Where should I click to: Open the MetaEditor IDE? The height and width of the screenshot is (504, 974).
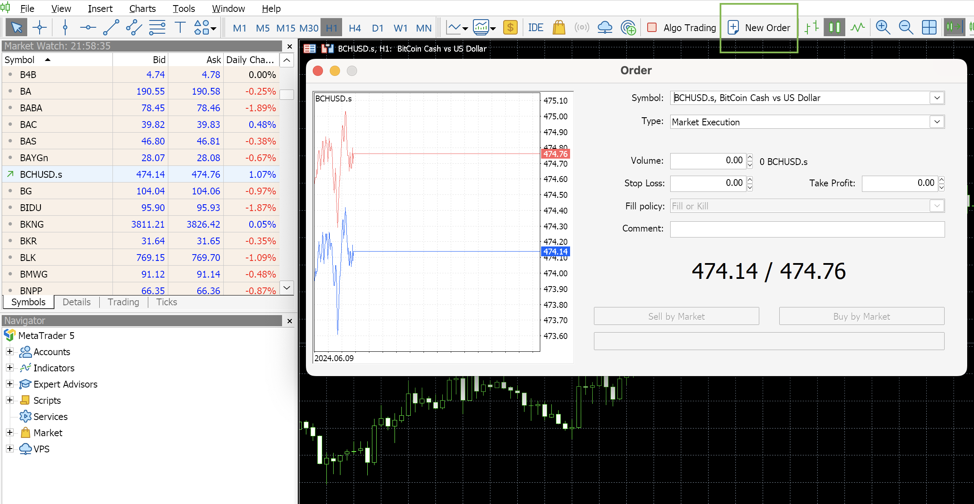(x=536, y=27)
